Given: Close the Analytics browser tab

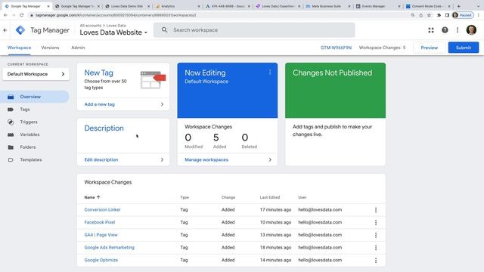Looking at the screenshot, I should point(198,6).
